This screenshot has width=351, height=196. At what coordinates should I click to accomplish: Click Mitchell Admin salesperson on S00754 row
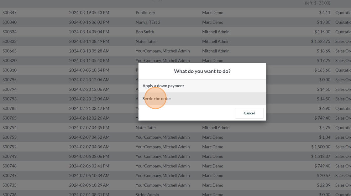[x=216, y=128]
